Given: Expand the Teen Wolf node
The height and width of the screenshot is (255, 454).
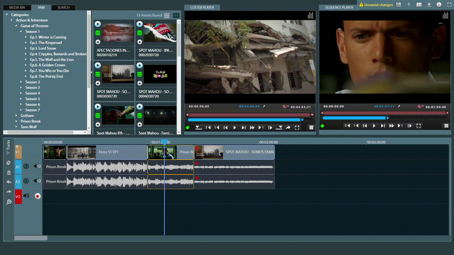Looking at the screenshot, I should 16,127.
